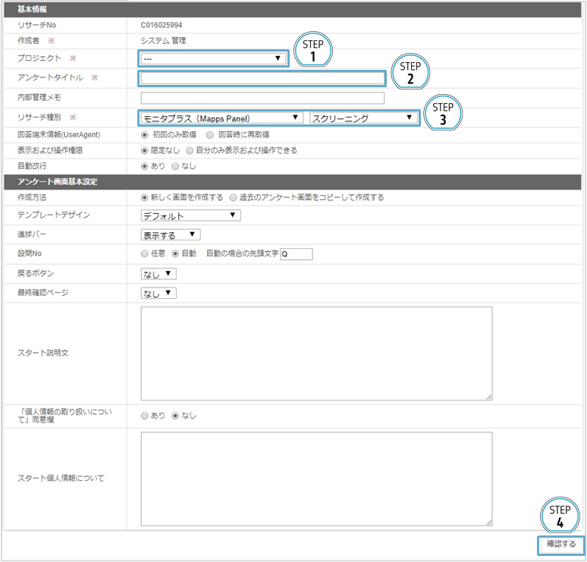Viewport: 587px width, 562px height.
Task: Select 限定なし radio button
Action: 145,150
